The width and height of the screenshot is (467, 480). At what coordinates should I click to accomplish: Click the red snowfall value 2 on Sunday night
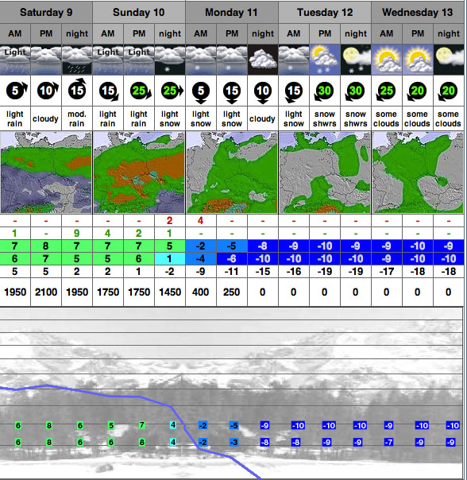[x=169, y=220]
